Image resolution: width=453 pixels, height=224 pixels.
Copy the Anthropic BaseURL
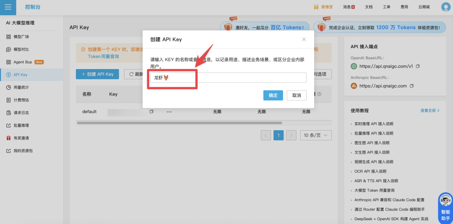point(411,86)
